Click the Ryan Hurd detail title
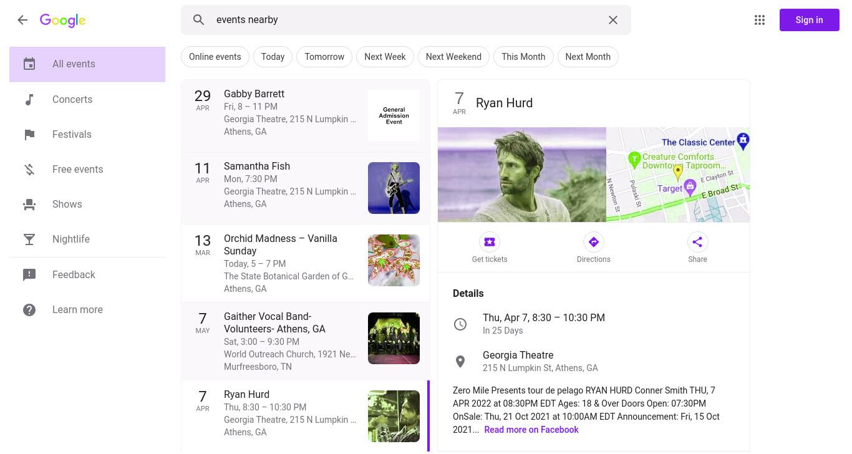 (504, 104)
